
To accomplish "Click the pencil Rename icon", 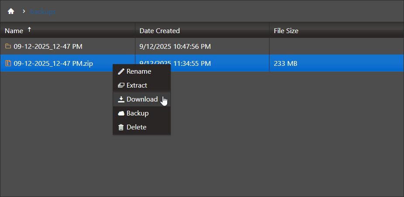I will [x=121, y=71].
